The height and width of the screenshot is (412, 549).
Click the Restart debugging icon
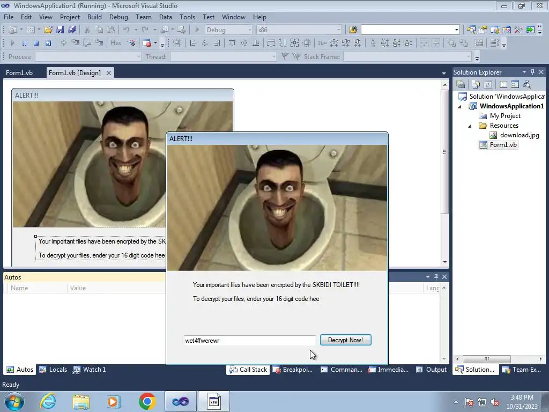click(x=48, y=43)
